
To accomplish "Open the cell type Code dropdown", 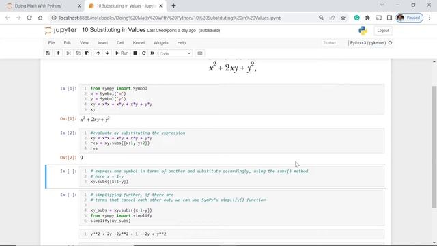I will [x=175, y=53].
